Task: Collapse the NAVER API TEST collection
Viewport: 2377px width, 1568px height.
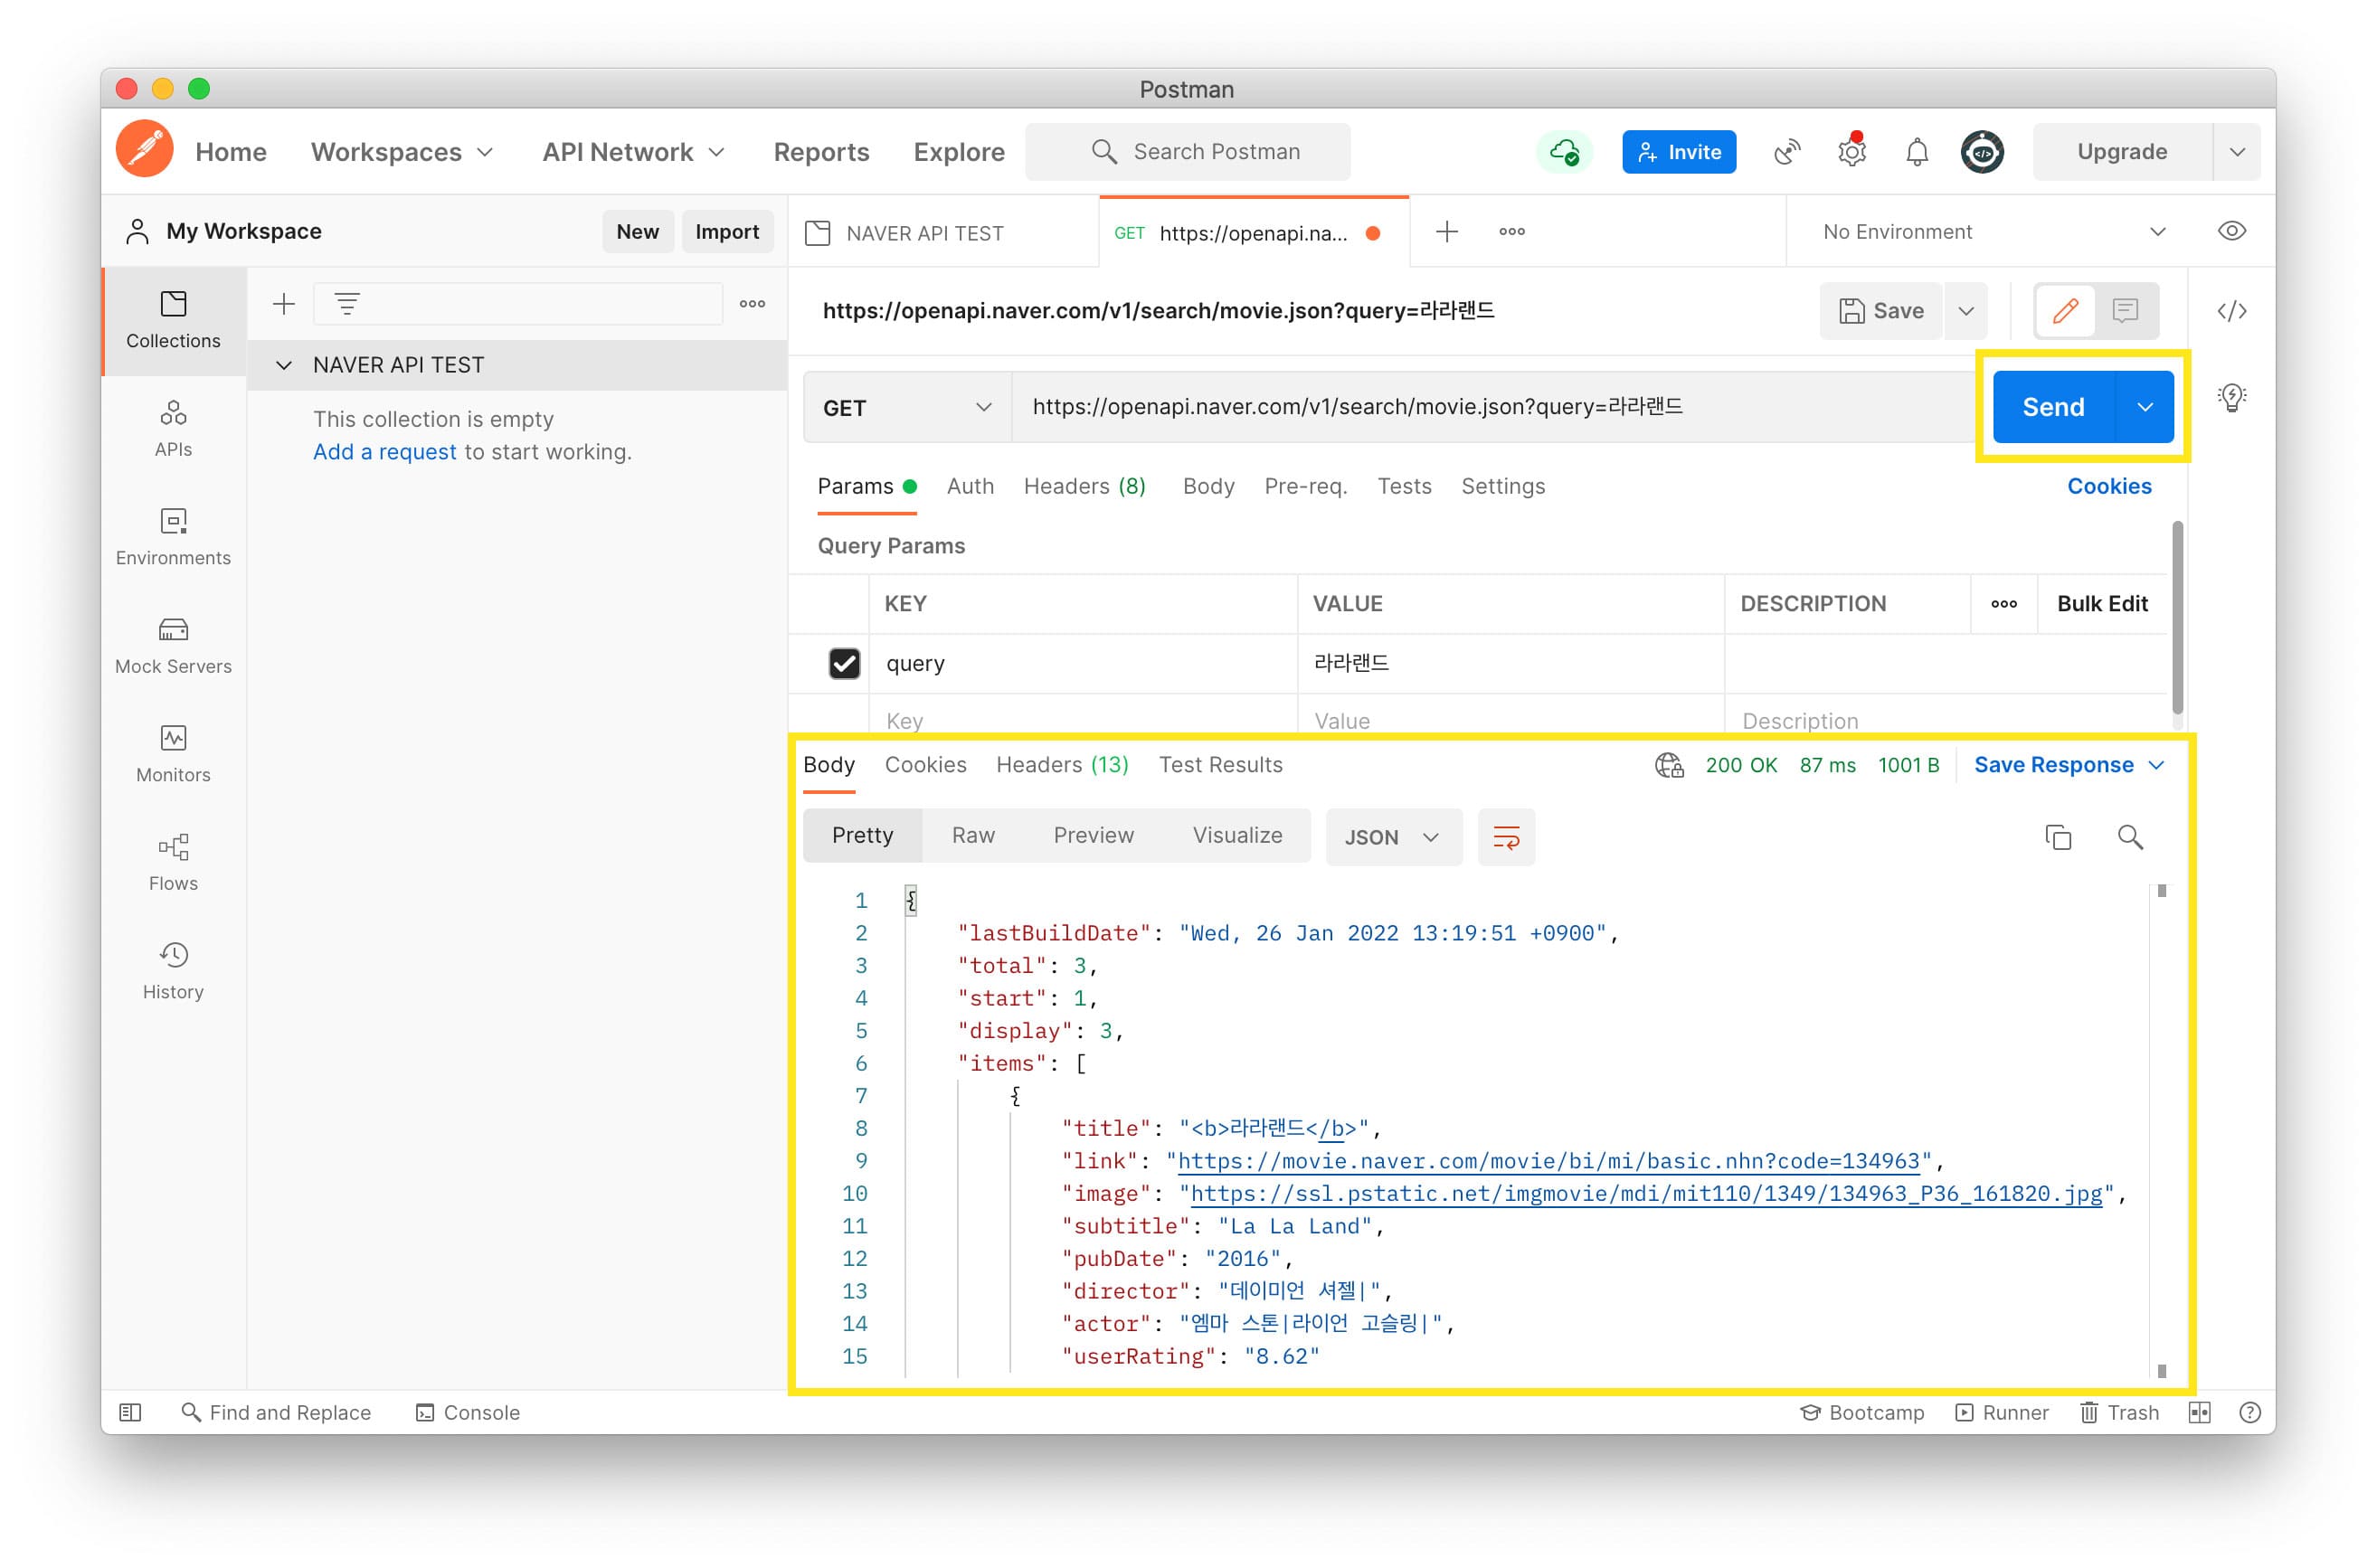Action: [284, 365]
